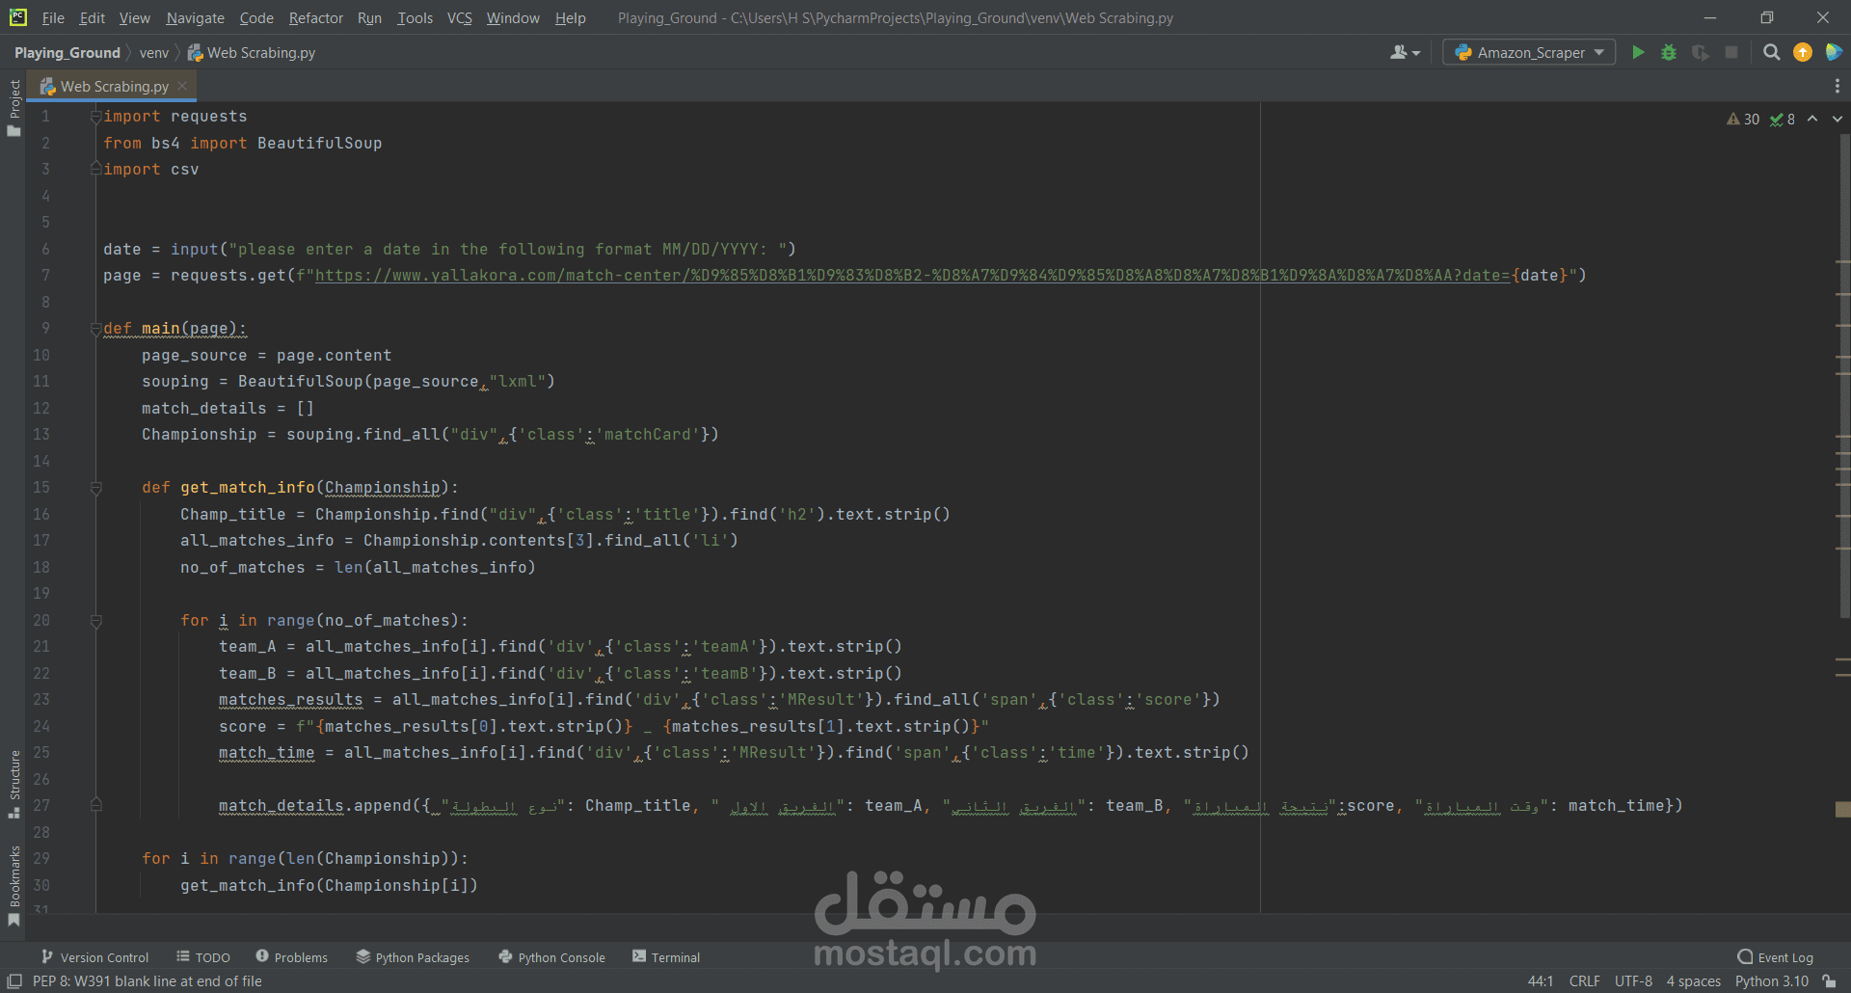Viewport: 1851px width, 993px height.
Task: Start debugging with the bug icon
Action: pos(1669,52)
